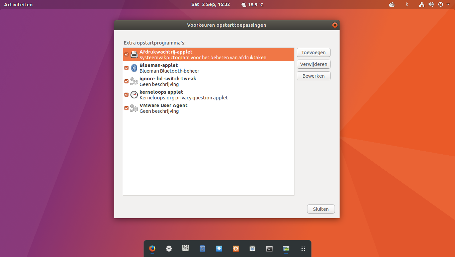Screen dimensions: 455x257
Task: Click the power icon in the top bar
Action: [441, 5]
